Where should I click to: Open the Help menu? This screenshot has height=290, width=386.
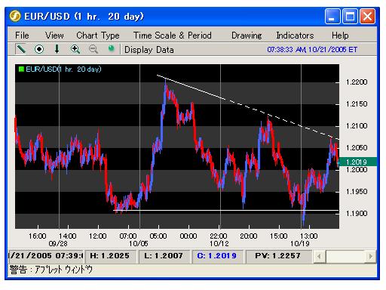(340, 35)
